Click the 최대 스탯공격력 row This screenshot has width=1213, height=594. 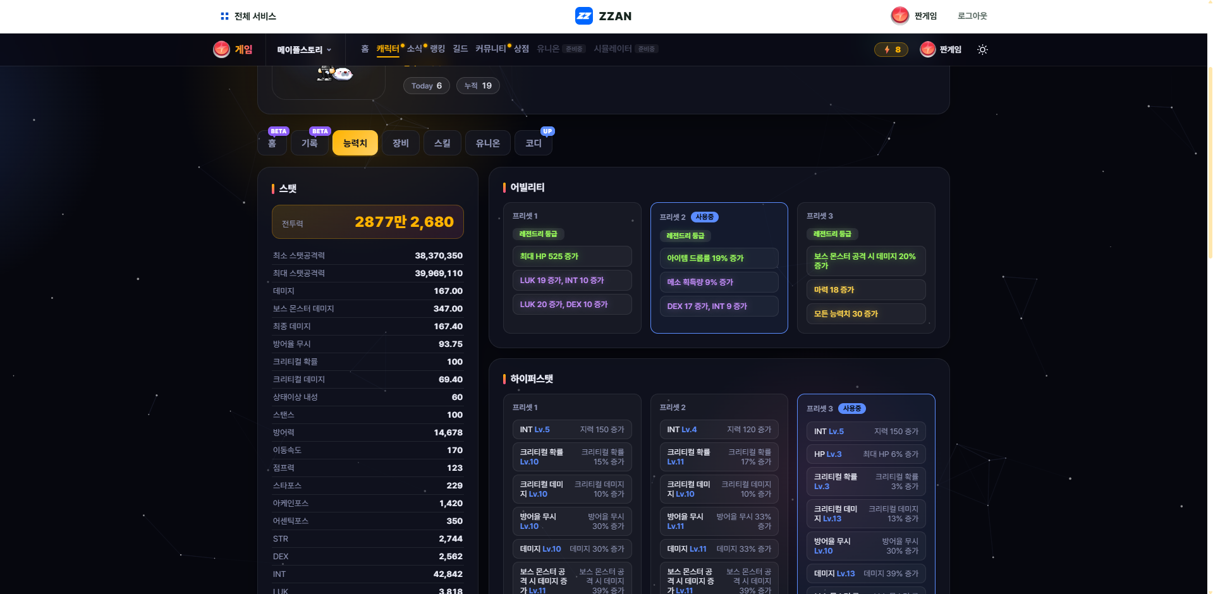pos(368,274)
